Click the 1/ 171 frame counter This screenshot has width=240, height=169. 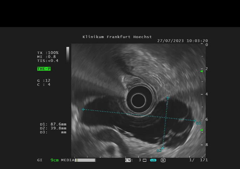pyautogui.click(x=199, y=160)
